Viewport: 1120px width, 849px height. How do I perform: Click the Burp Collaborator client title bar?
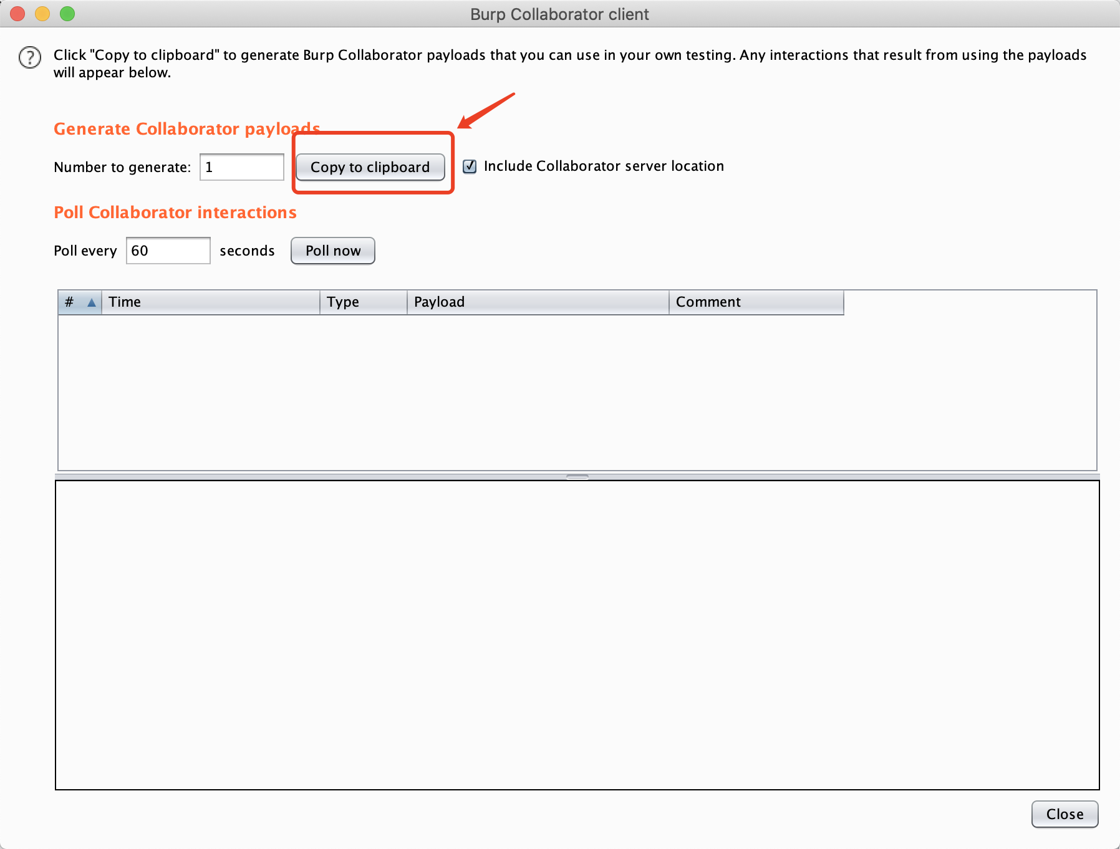tap(559, 14)
